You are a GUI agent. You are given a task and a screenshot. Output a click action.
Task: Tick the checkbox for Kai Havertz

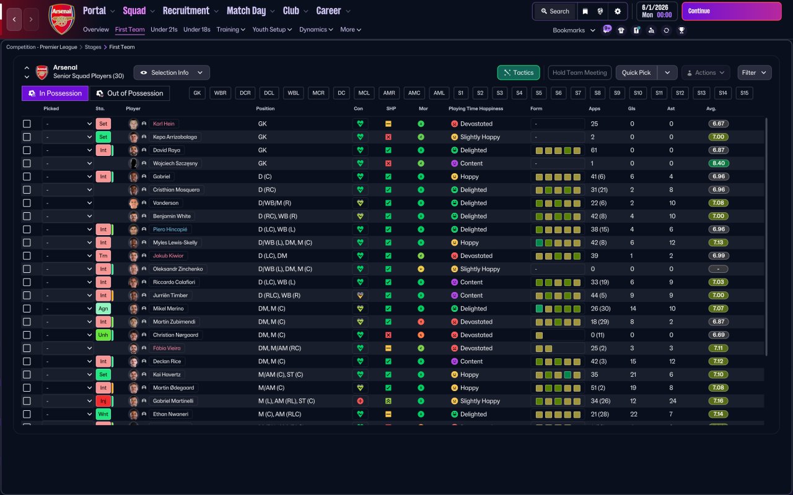pos(27,374)
